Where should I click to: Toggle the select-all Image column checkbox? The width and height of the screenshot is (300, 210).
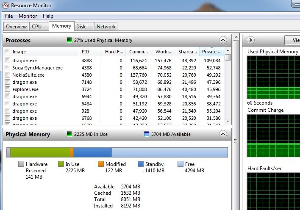(7, 52)
